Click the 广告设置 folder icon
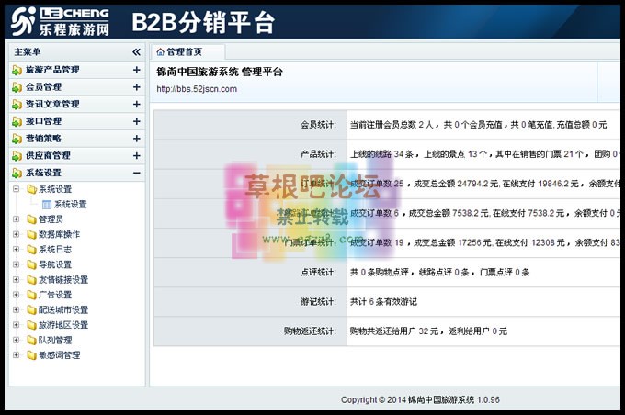The width and height of the screenshot is (625, 415). tap(31, 295)
